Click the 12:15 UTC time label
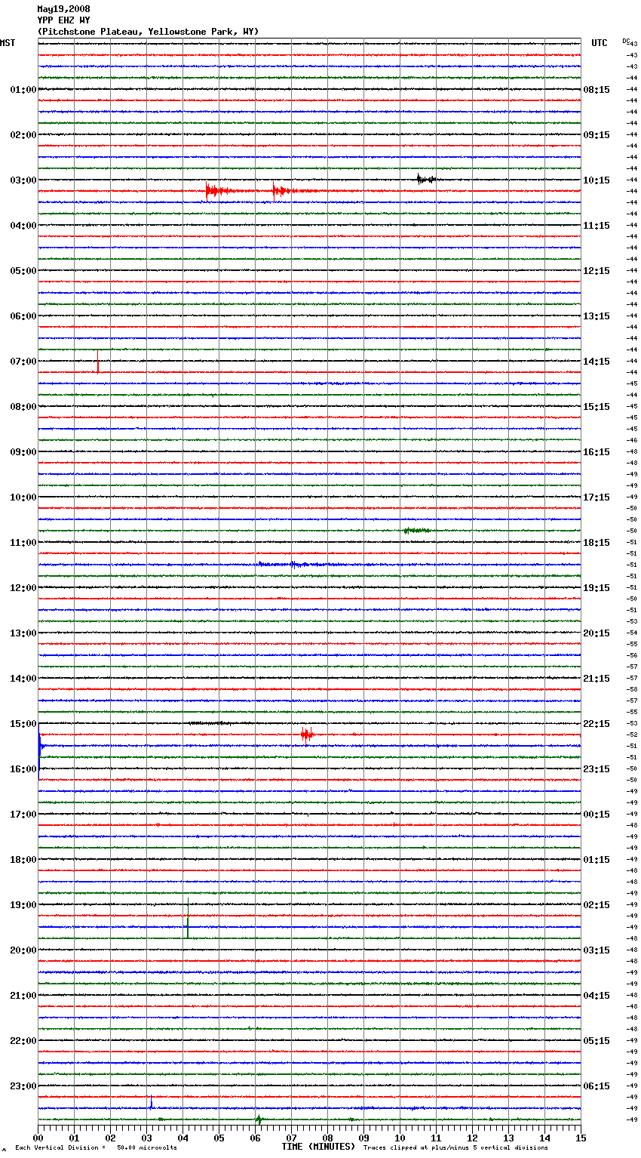Screen dimensions: 641x1158 pyautogui.click(x=597, y=271)
